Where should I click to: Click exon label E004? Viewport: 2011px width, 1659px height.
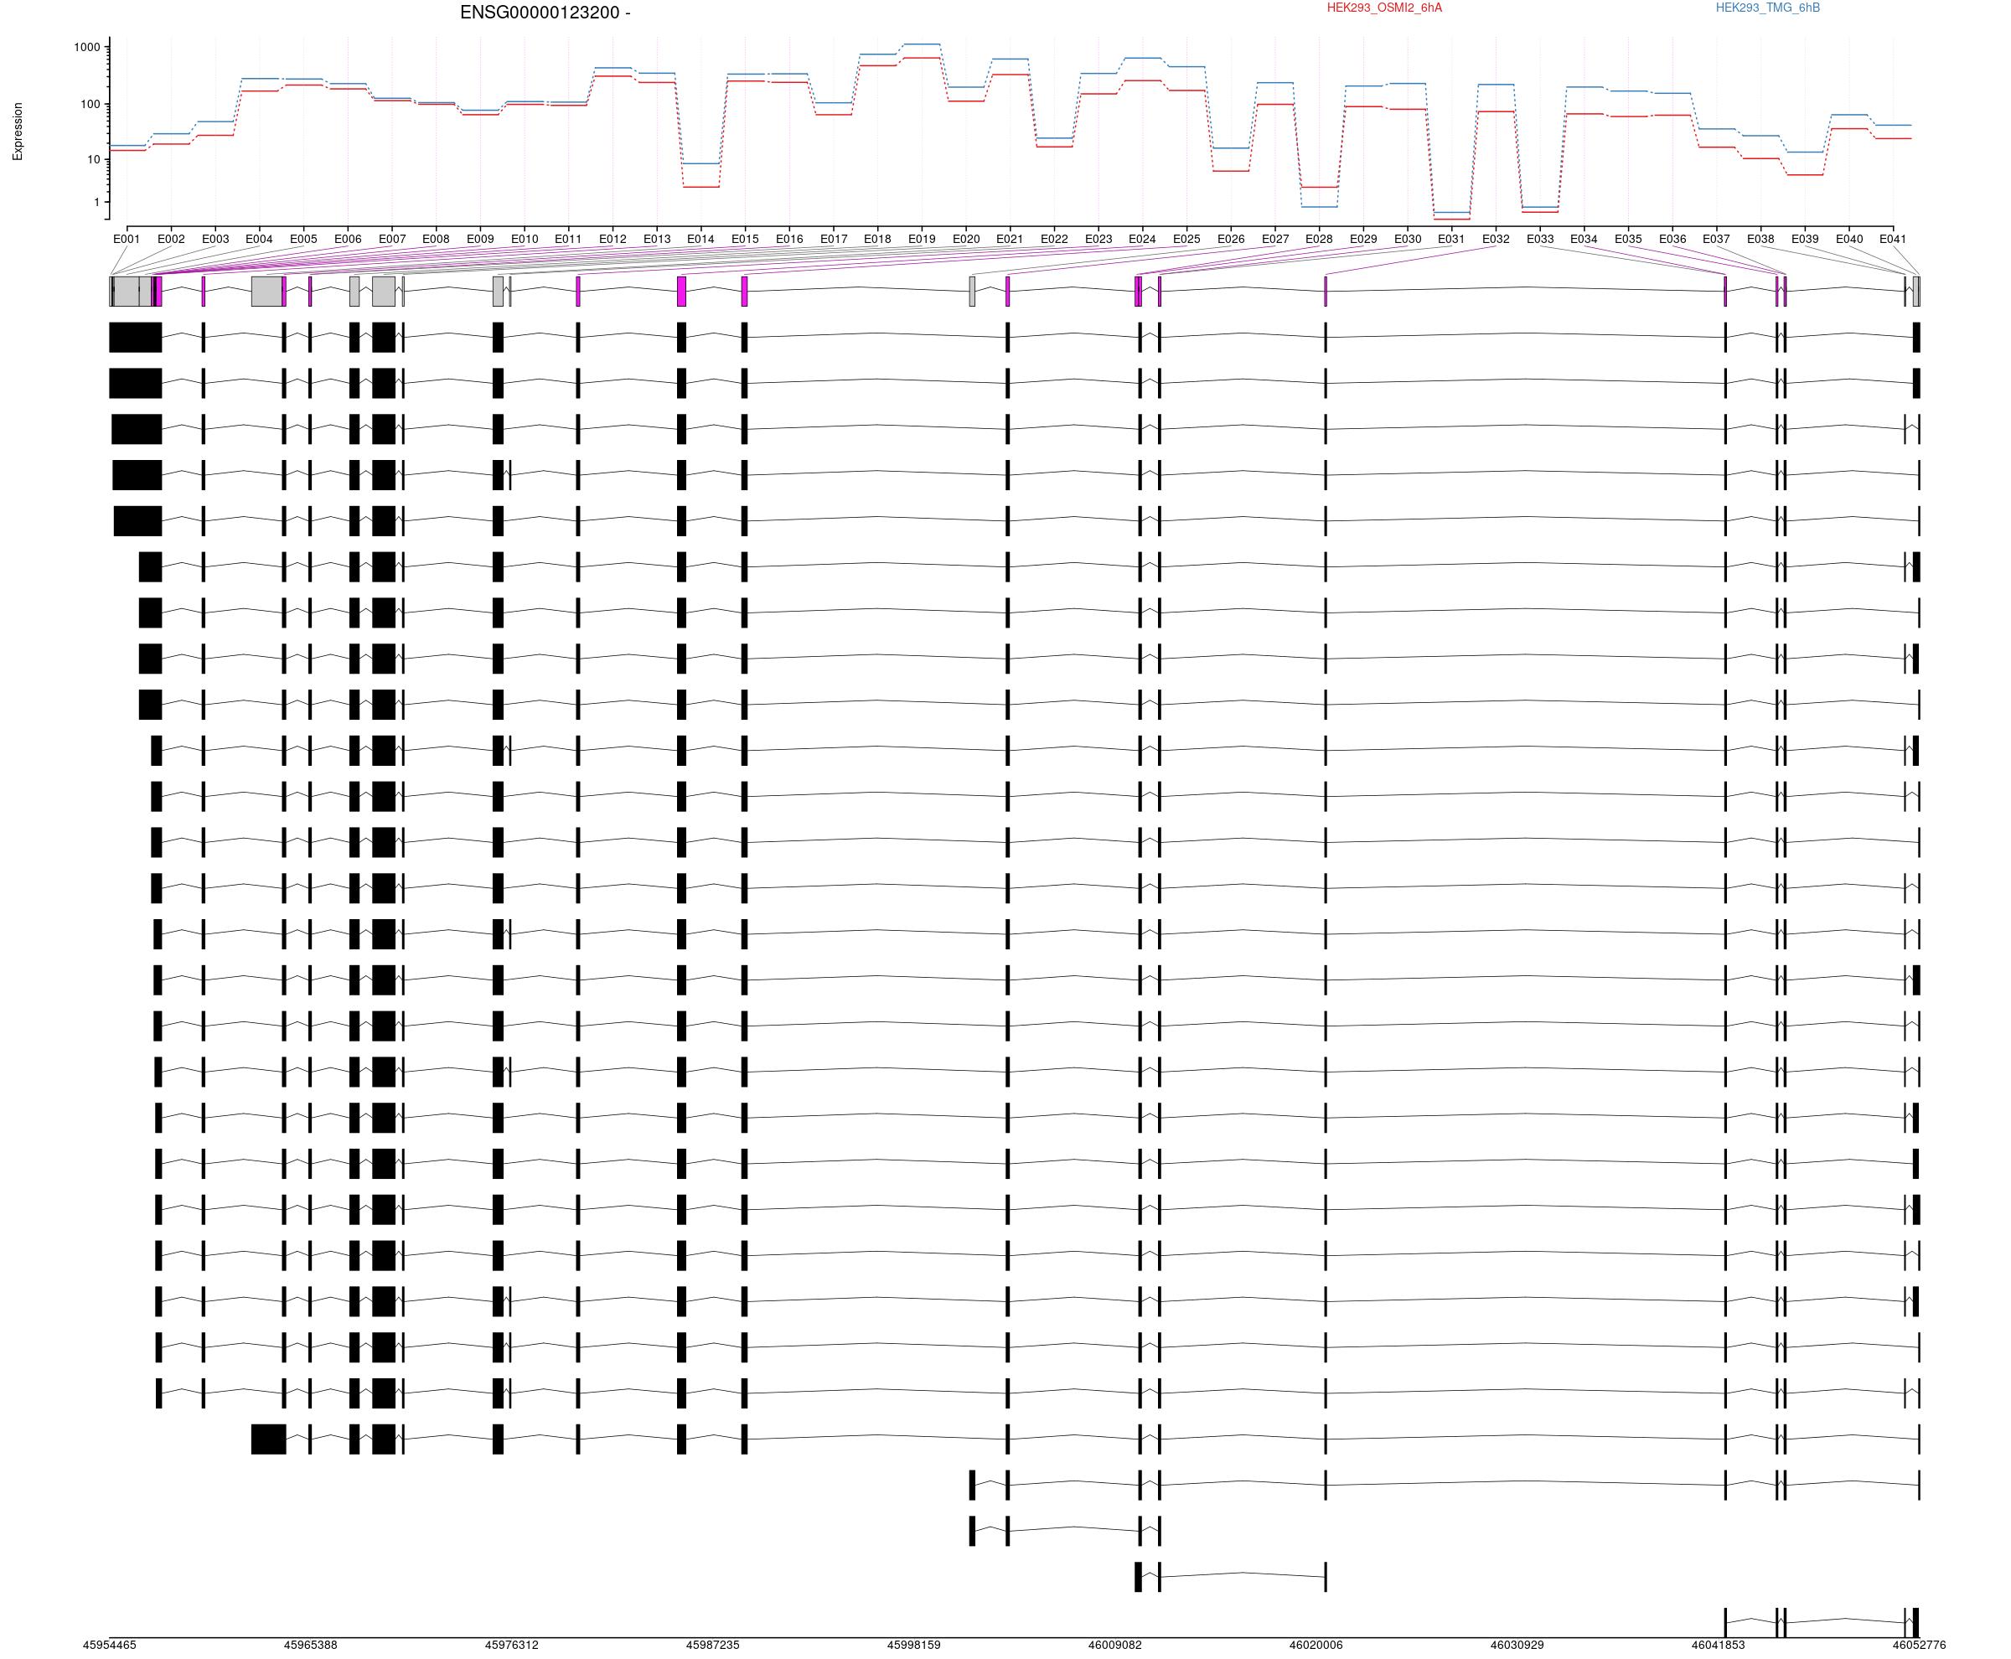pyautogui.click(x=259, y=239)
